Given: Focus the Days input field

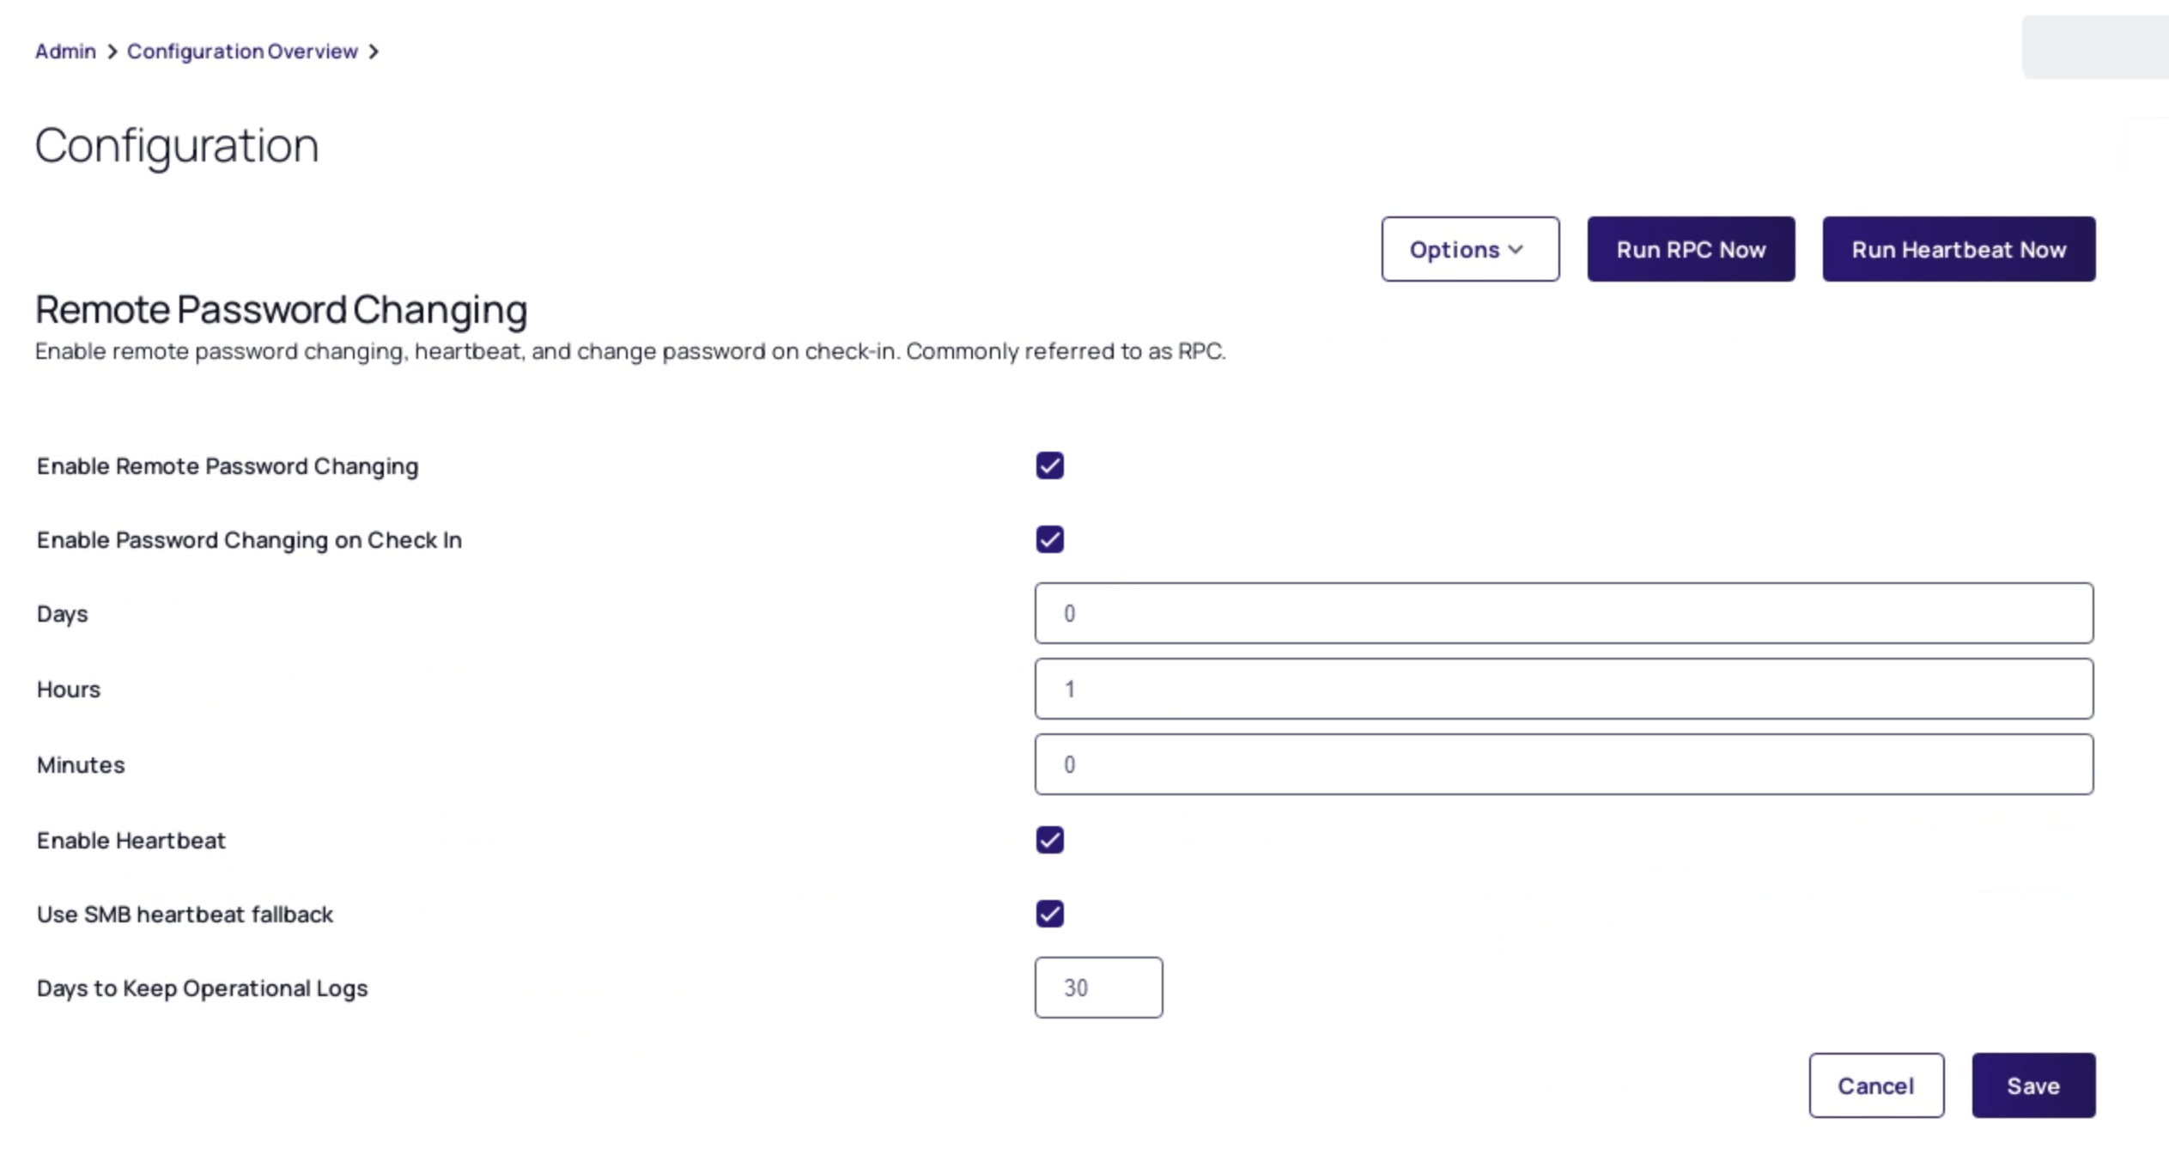Looking at the screenshot, I should tap(1564, 613).
